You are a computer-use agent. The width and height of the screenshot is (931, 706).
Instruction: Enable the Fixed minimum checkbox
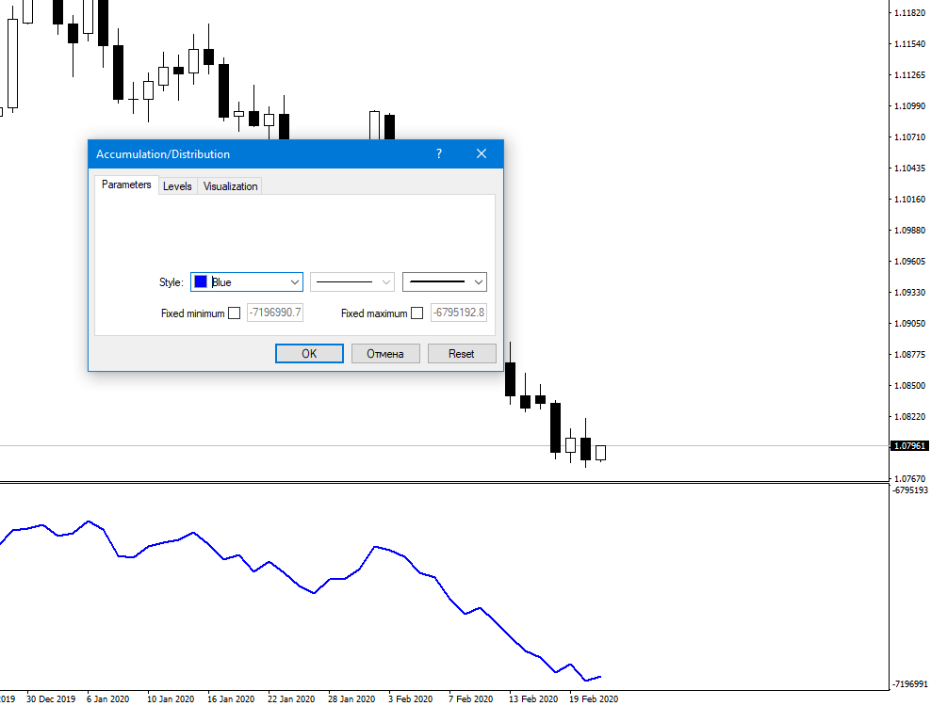235,313
